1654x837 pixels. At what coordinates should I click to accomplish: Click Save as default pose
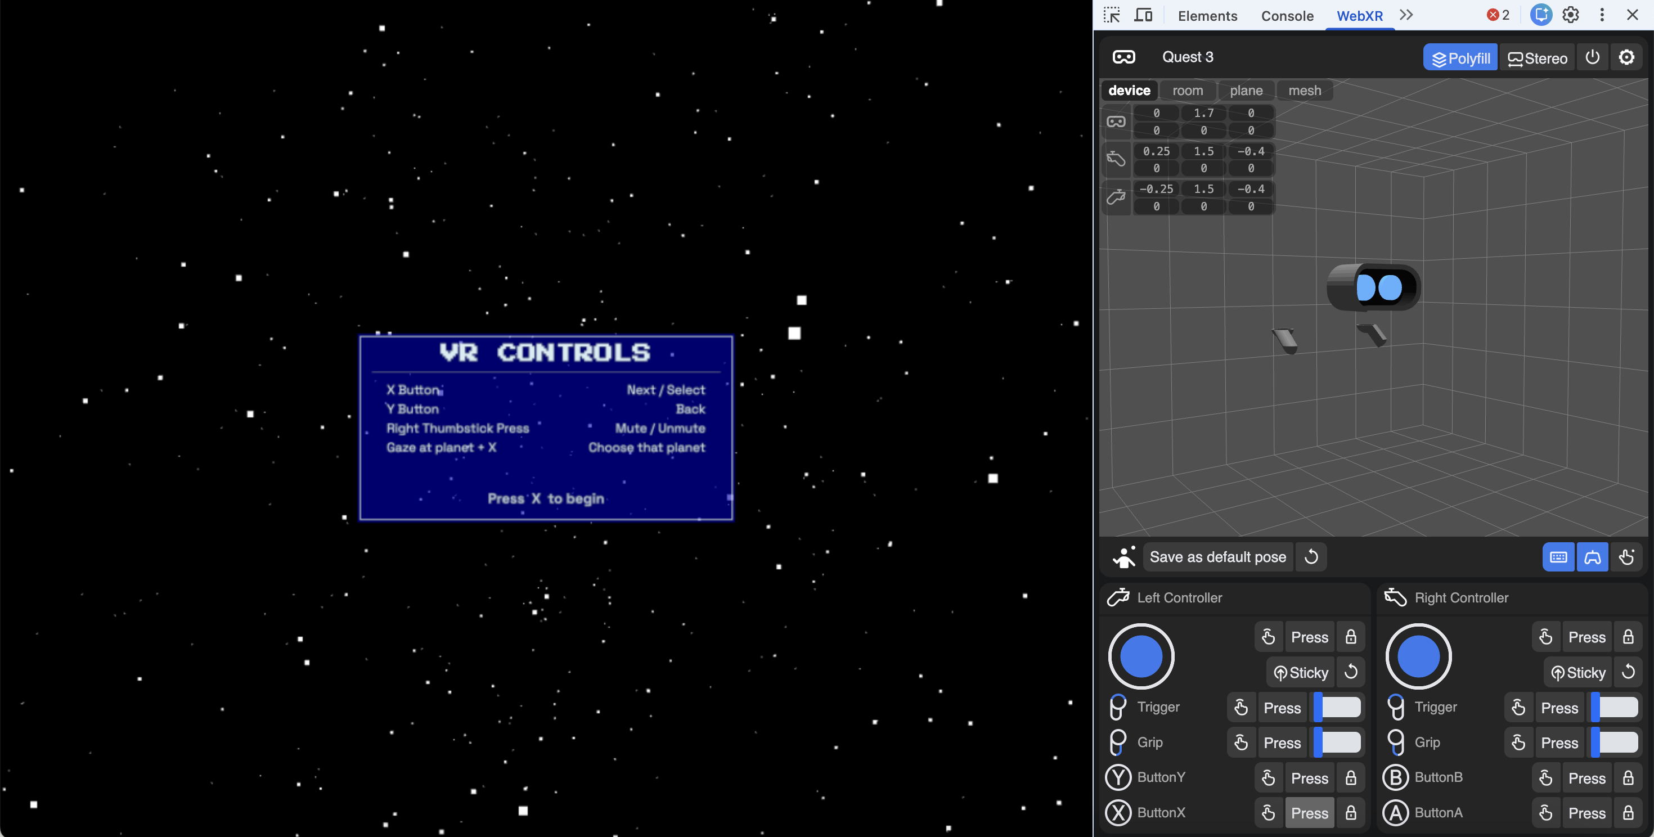[x=1217, y=556]
